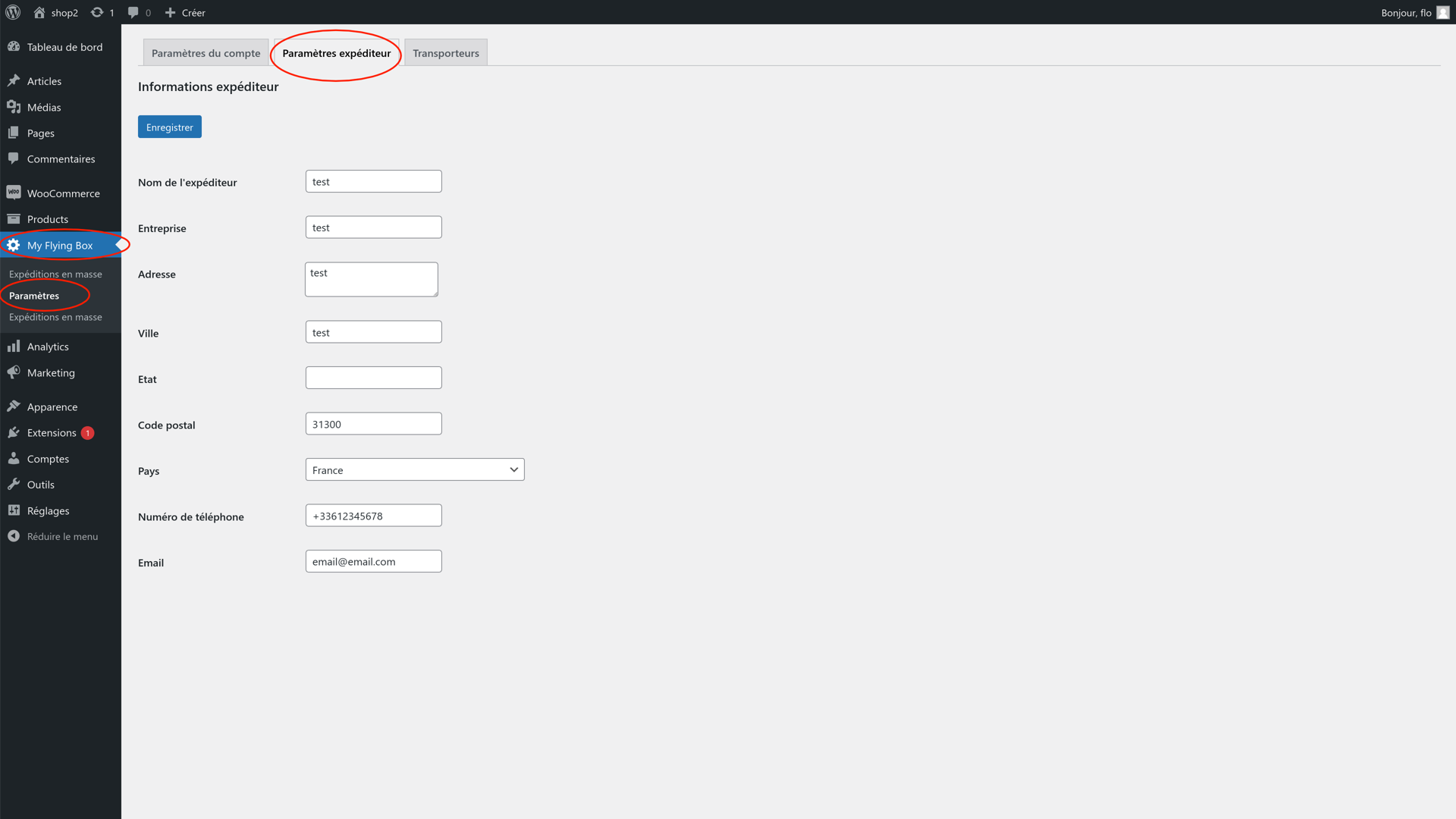Click the Code postal field
The height and width of the screenshot is (819, 1456).
373,424
